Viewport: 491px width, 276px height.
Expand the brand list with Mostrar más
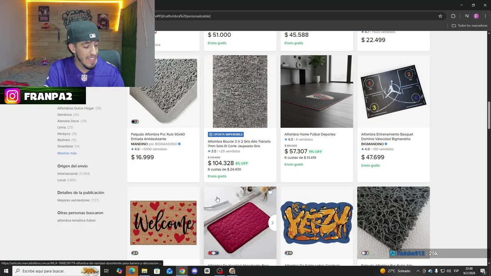click(67, 153)
